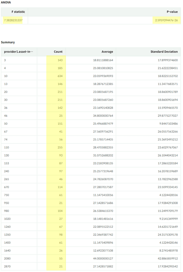Image resolution: width=183 pixels, height=272 pixels.
Task: Select average value 25.2577319648
Action: pyautogui.click(x=103, y=171)
